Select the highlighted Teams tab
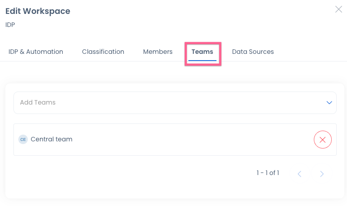347x206 pixels. [x=202, y=52]
